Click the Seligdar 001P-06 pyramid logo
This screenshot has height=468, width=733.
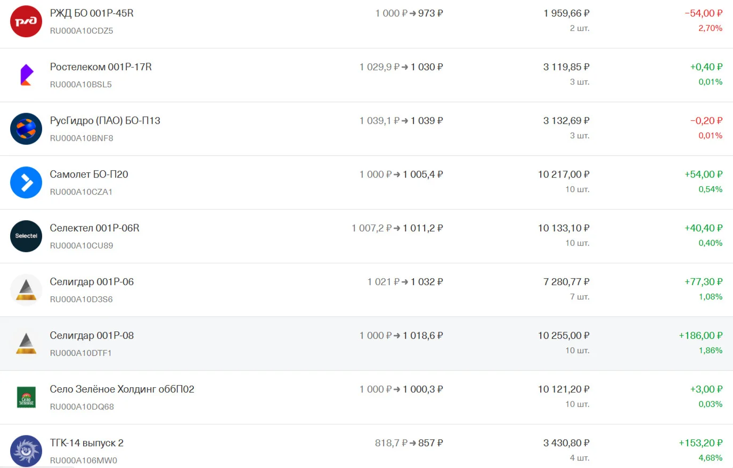(26, 290)
